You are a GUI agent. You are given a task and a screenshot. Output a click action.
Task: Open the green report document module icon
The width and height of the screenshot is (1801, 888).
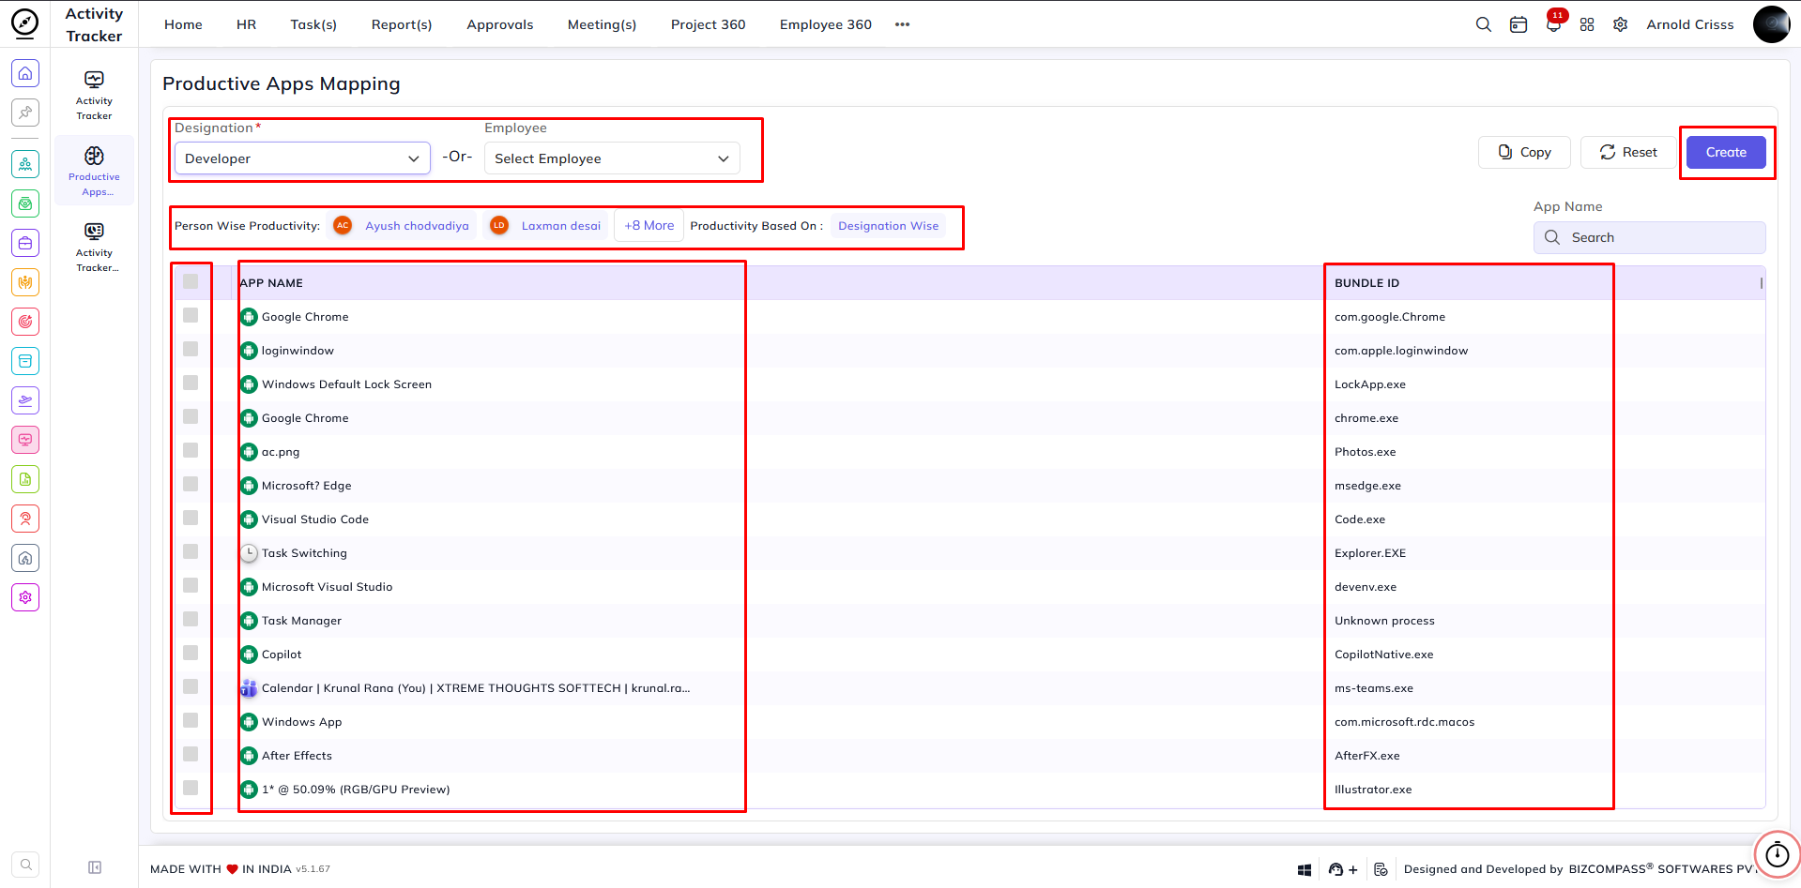click(x=25, y=479)
